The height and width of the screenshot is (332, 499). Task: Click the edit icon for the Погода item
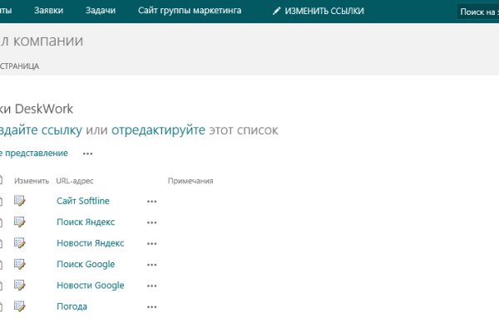(x=20, y=307)
